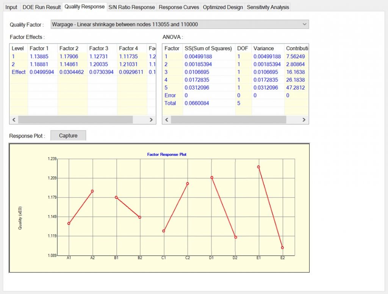The height and width of the screenshot is (294, 388).
Task: Open the DOE Run Result tab
Action: pos(42,7)
